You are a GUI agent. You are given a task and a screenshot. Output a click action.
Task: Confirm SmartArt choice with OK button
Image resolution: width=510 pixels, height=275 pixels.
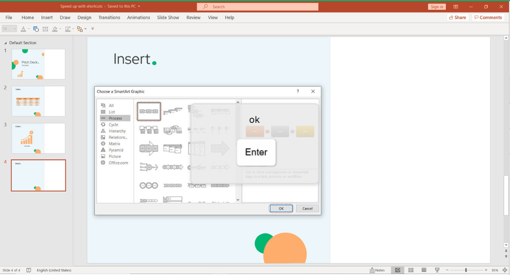coord(281,208)
